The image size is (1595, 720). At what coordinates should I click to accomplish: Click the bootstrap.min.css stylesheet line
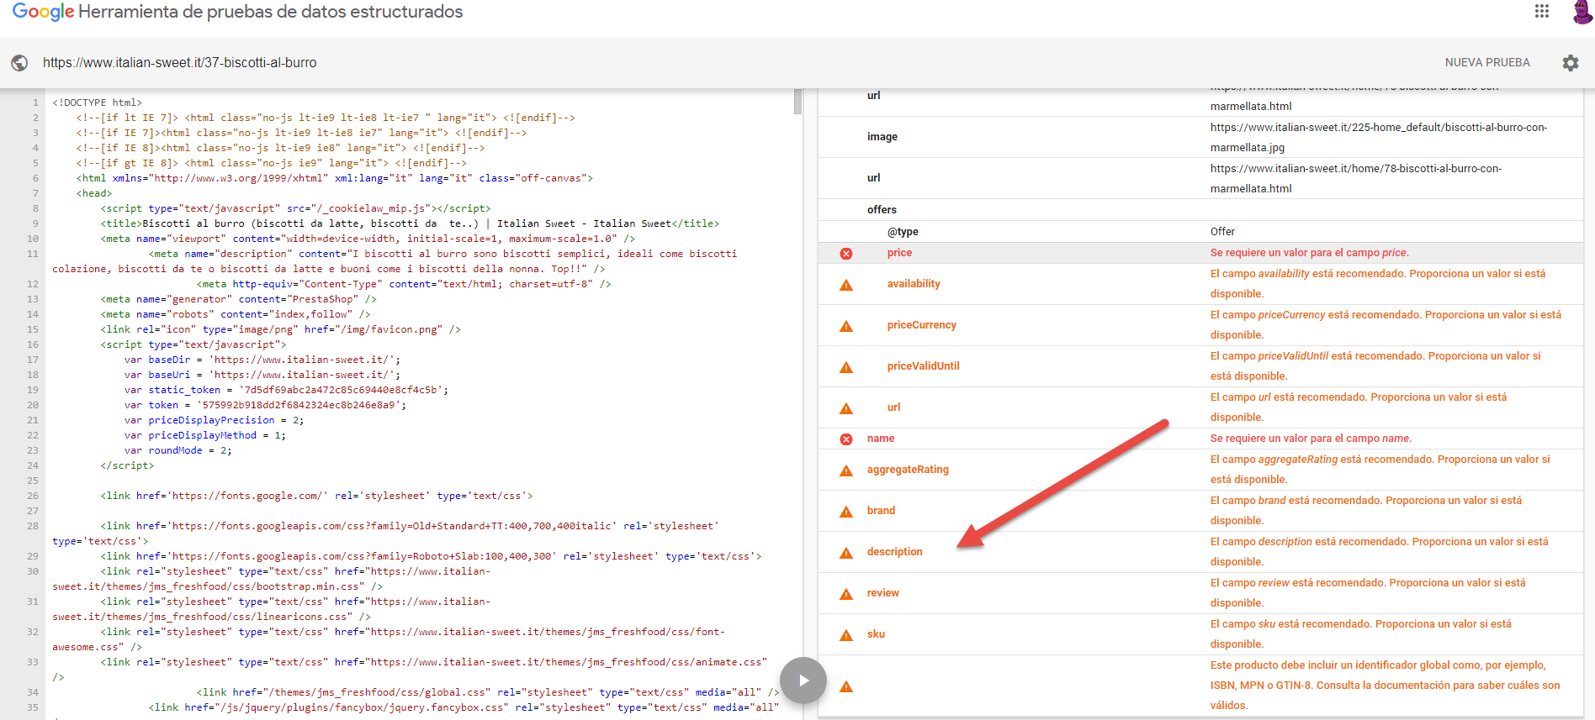coord(272,579)
